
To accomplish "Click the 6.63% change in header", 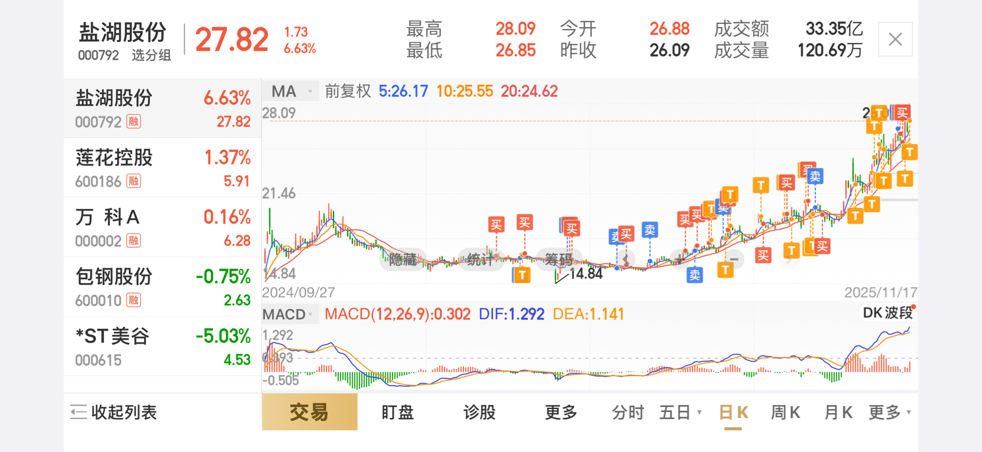I will click(x=299, y=49).
